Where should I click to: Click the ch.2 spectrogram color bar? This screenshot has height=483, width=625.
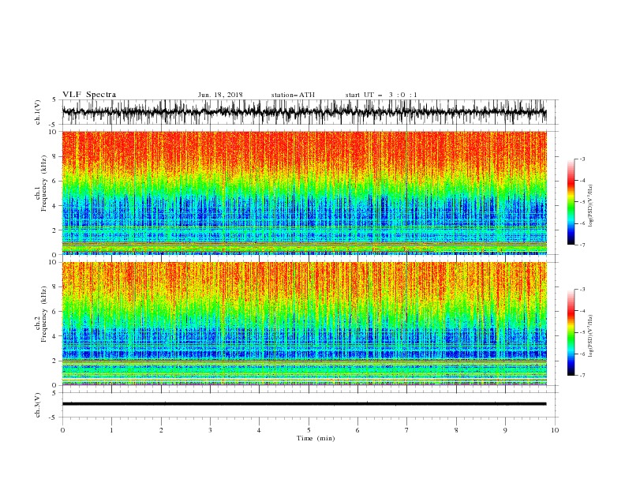click(571, 332)
